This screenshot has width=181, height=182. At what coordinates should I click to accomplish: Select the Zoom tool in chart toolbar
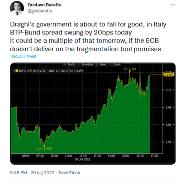(115, 64)
